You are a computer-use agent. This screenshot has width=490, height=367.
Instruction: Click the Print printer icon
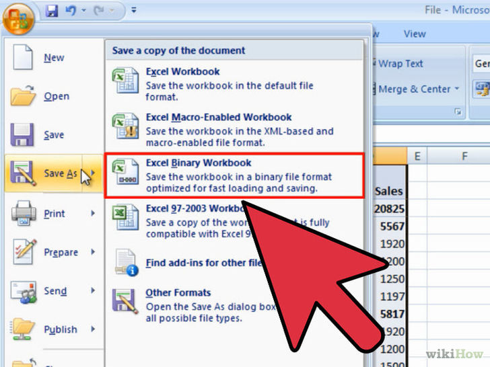(24, 213)
